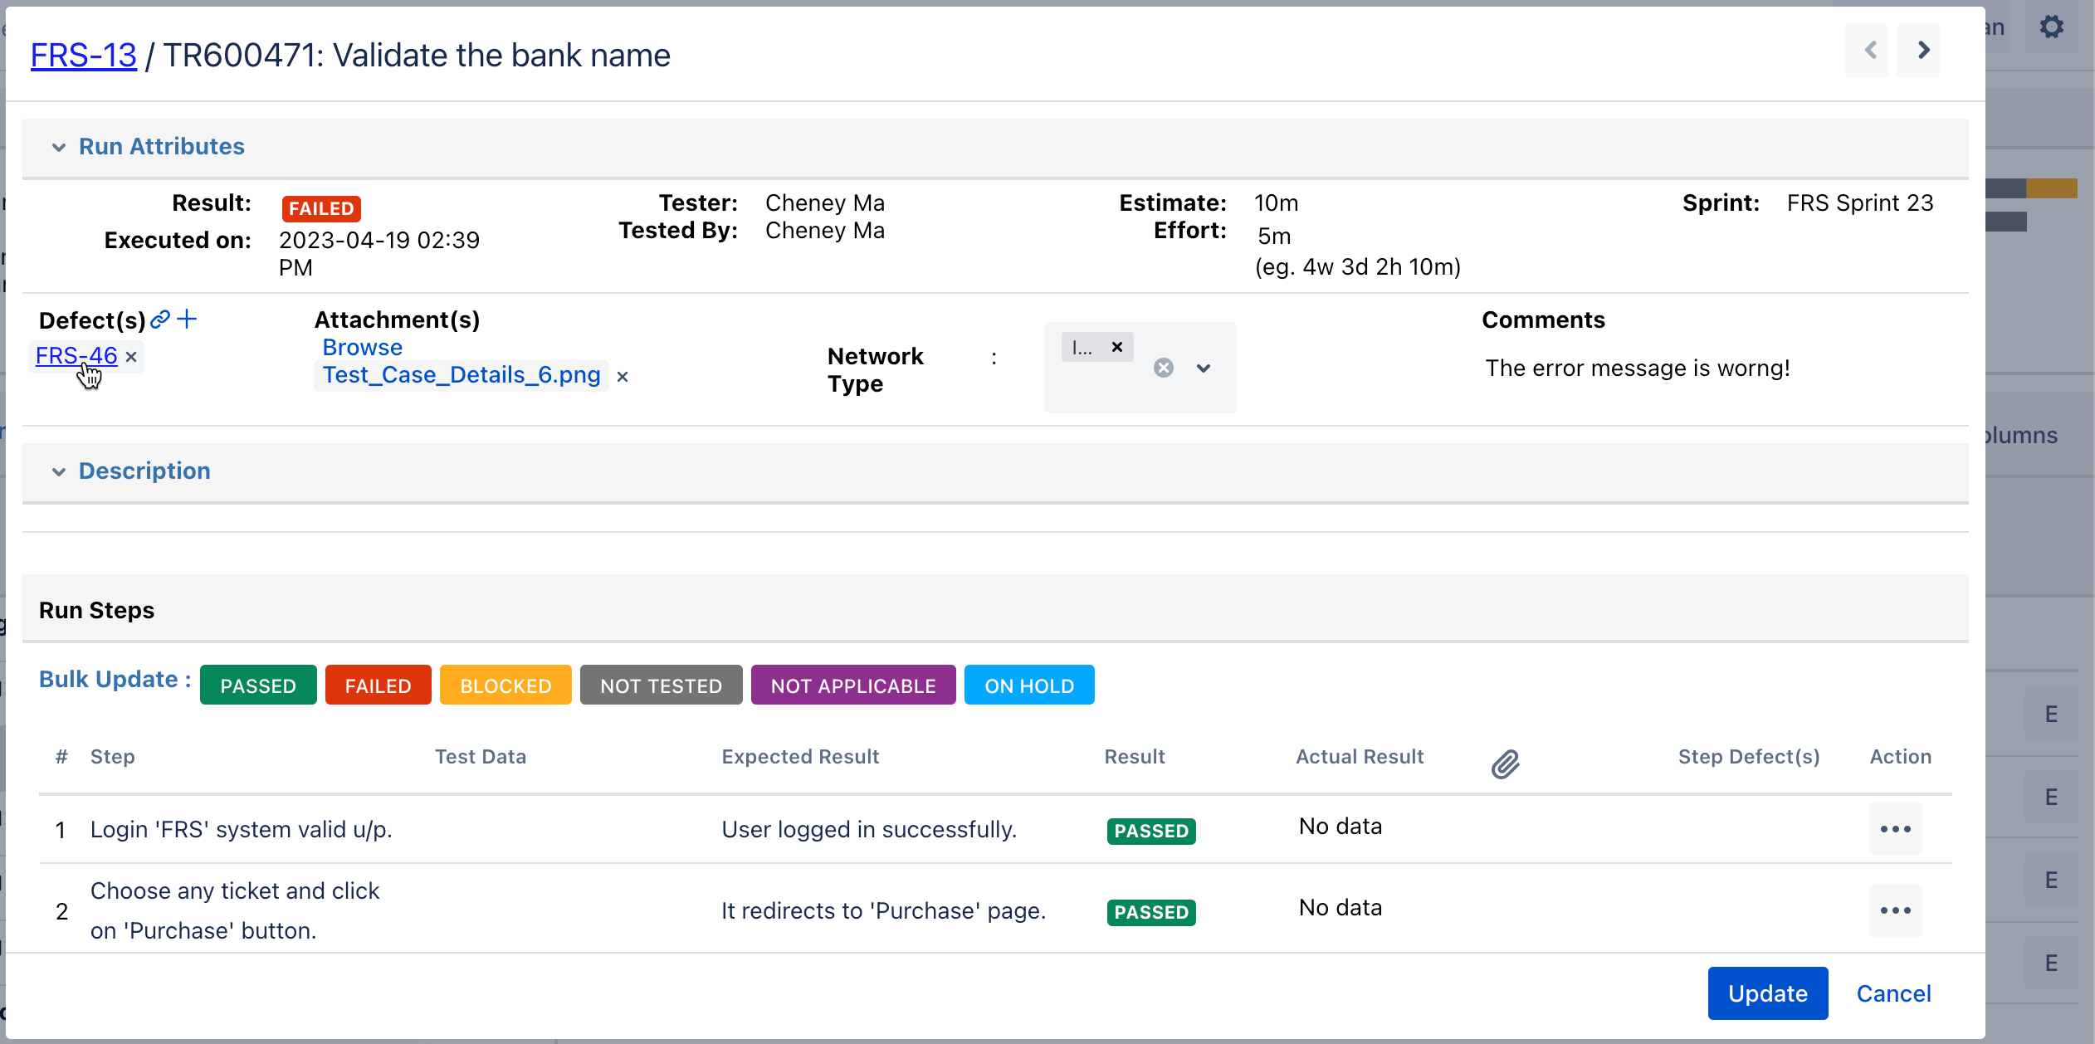Viewport: 2095px width, 1044px height.
Task: Open step 2 action menu (three dots)
Action: point(1895,910)
